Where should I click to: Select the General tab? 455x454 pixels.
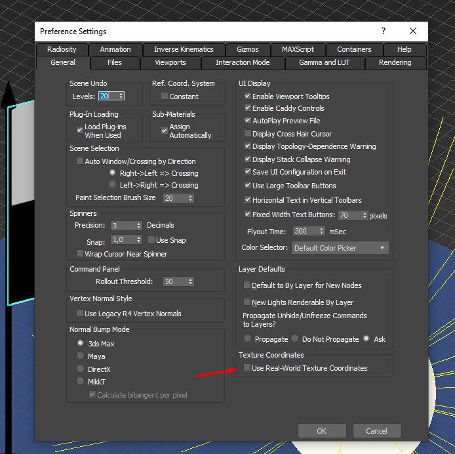click(x=63, y=62)
